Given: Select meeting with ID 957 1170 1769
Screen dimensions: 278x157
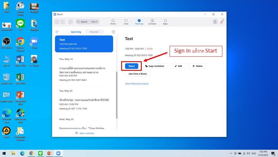Looking at the screenshot, I should point(84,104).
